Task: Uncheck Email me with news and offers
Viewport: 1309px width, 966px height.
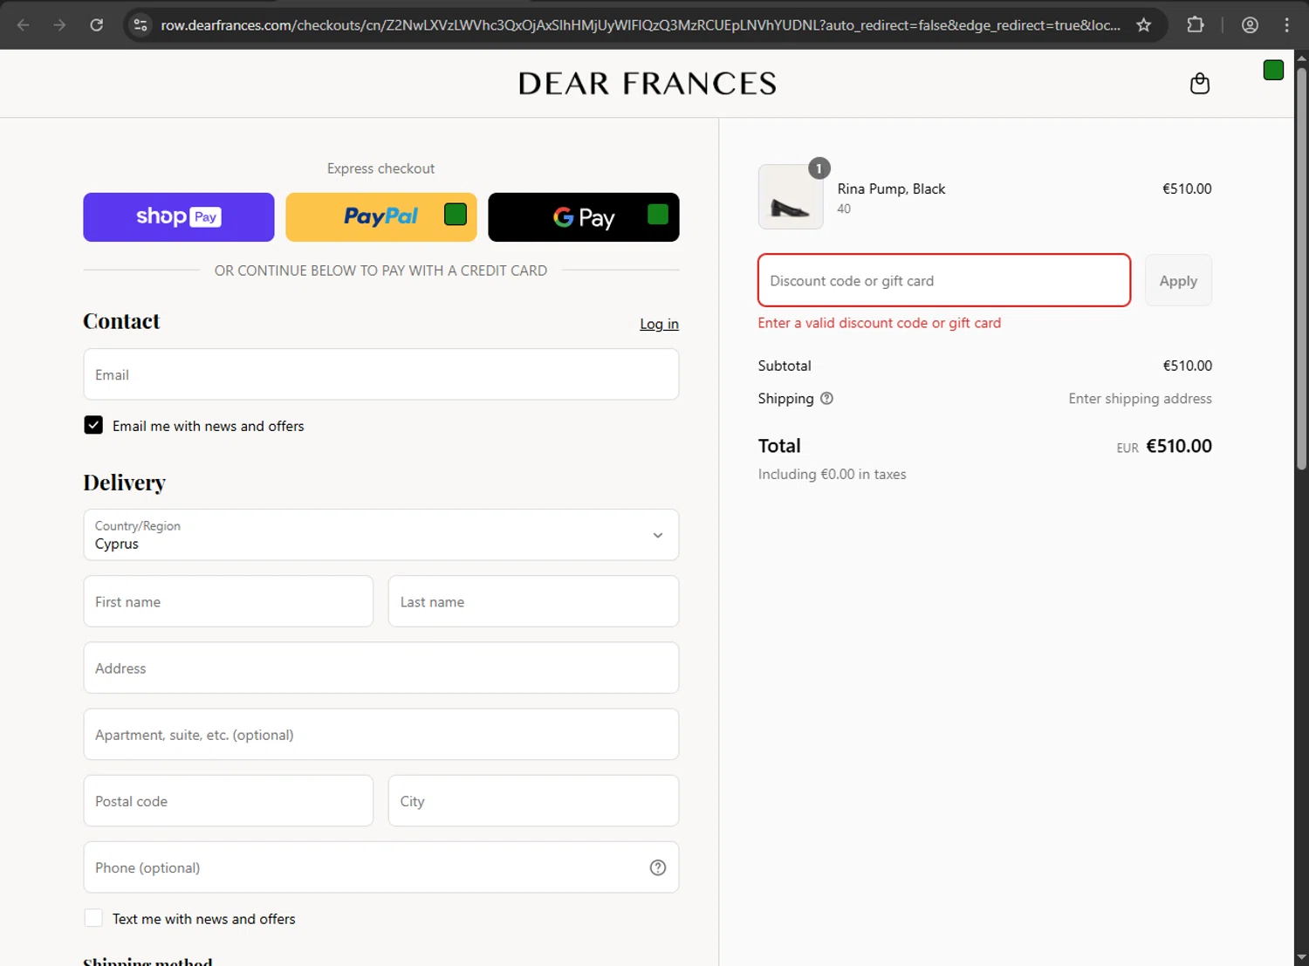Action: click(x=93, y=425)
